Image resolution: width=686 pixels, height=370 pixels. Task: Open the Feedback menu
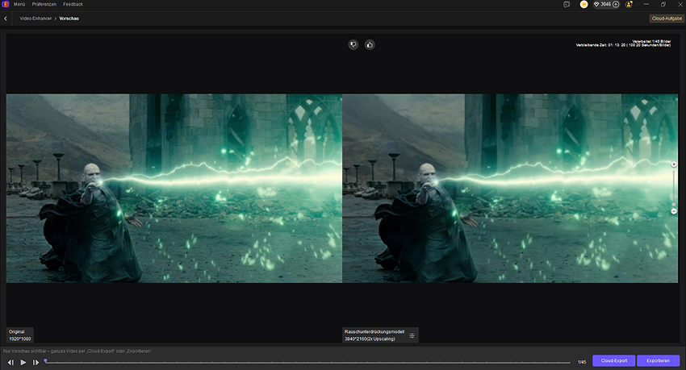pos(73,4)
